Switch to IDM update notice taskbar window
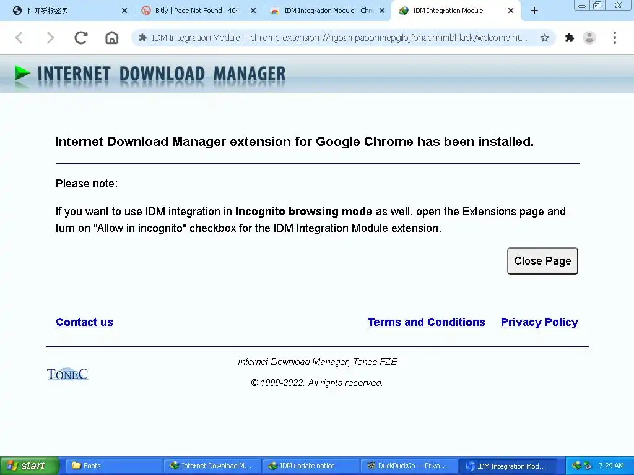634x475 pixels. click(x=311, y=466)
